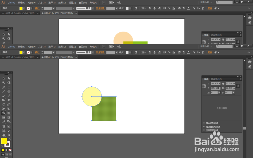Open 效果(C) menu in lower window
The height and width of the screenshot is (158, 253).
click(x=62, y=47)
